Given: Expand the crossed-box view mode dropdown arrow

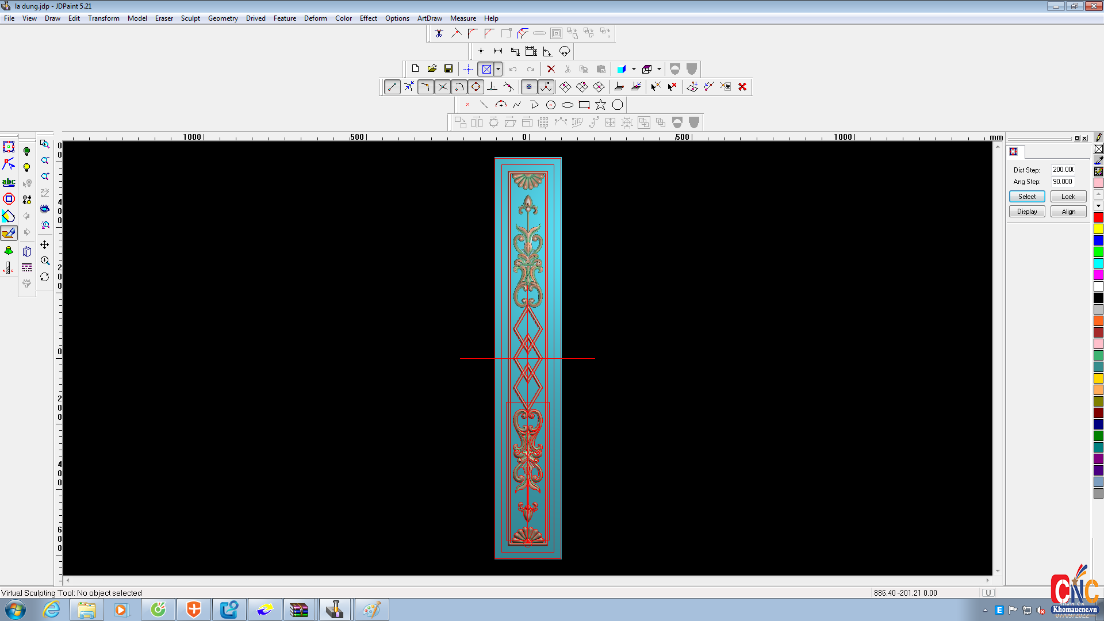Looking at the screenshot, I should [x=498, y=69].
